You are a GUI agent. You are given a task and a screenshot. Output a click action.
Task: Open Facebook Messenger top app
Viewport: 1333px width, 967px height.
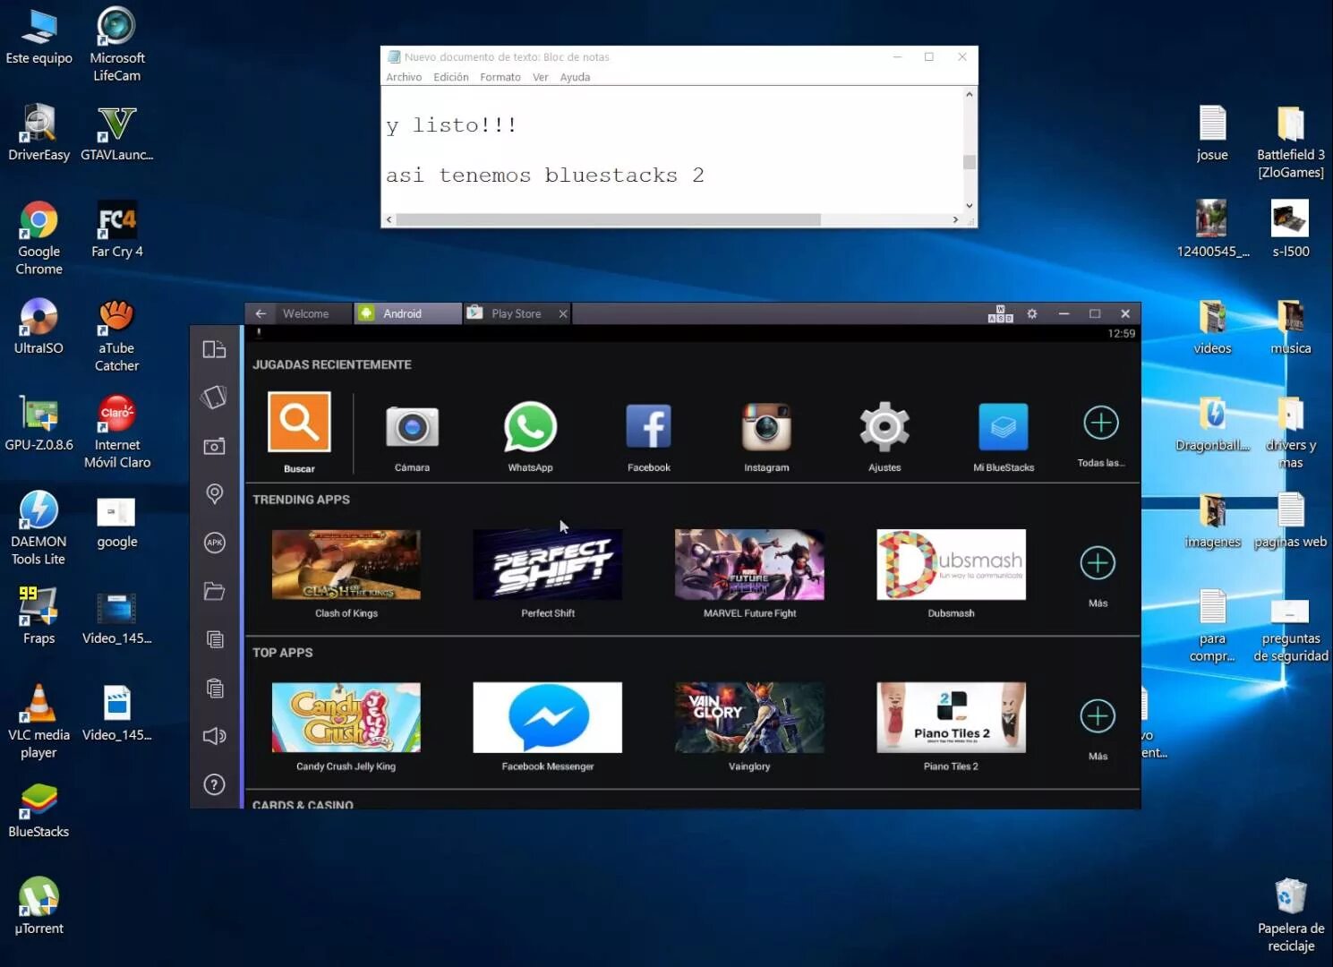(x=548, y=717)
